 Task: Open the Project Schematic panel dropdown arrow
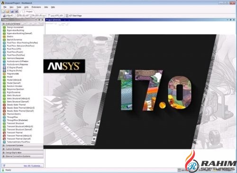click(x=228, y=20)
